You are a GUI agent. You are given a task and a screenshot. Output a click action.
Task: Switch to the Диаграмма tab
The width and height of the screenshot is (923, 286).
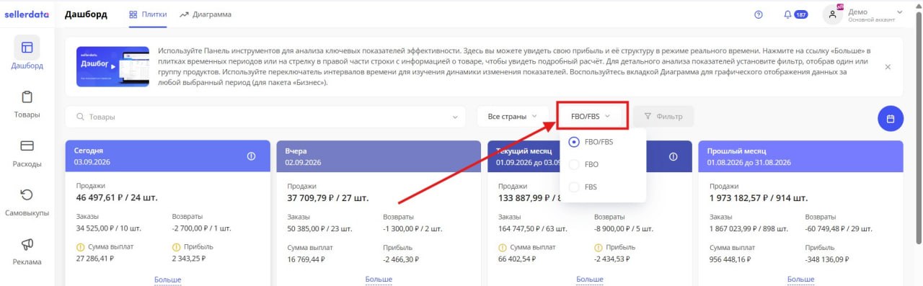[x=206, y=14]
